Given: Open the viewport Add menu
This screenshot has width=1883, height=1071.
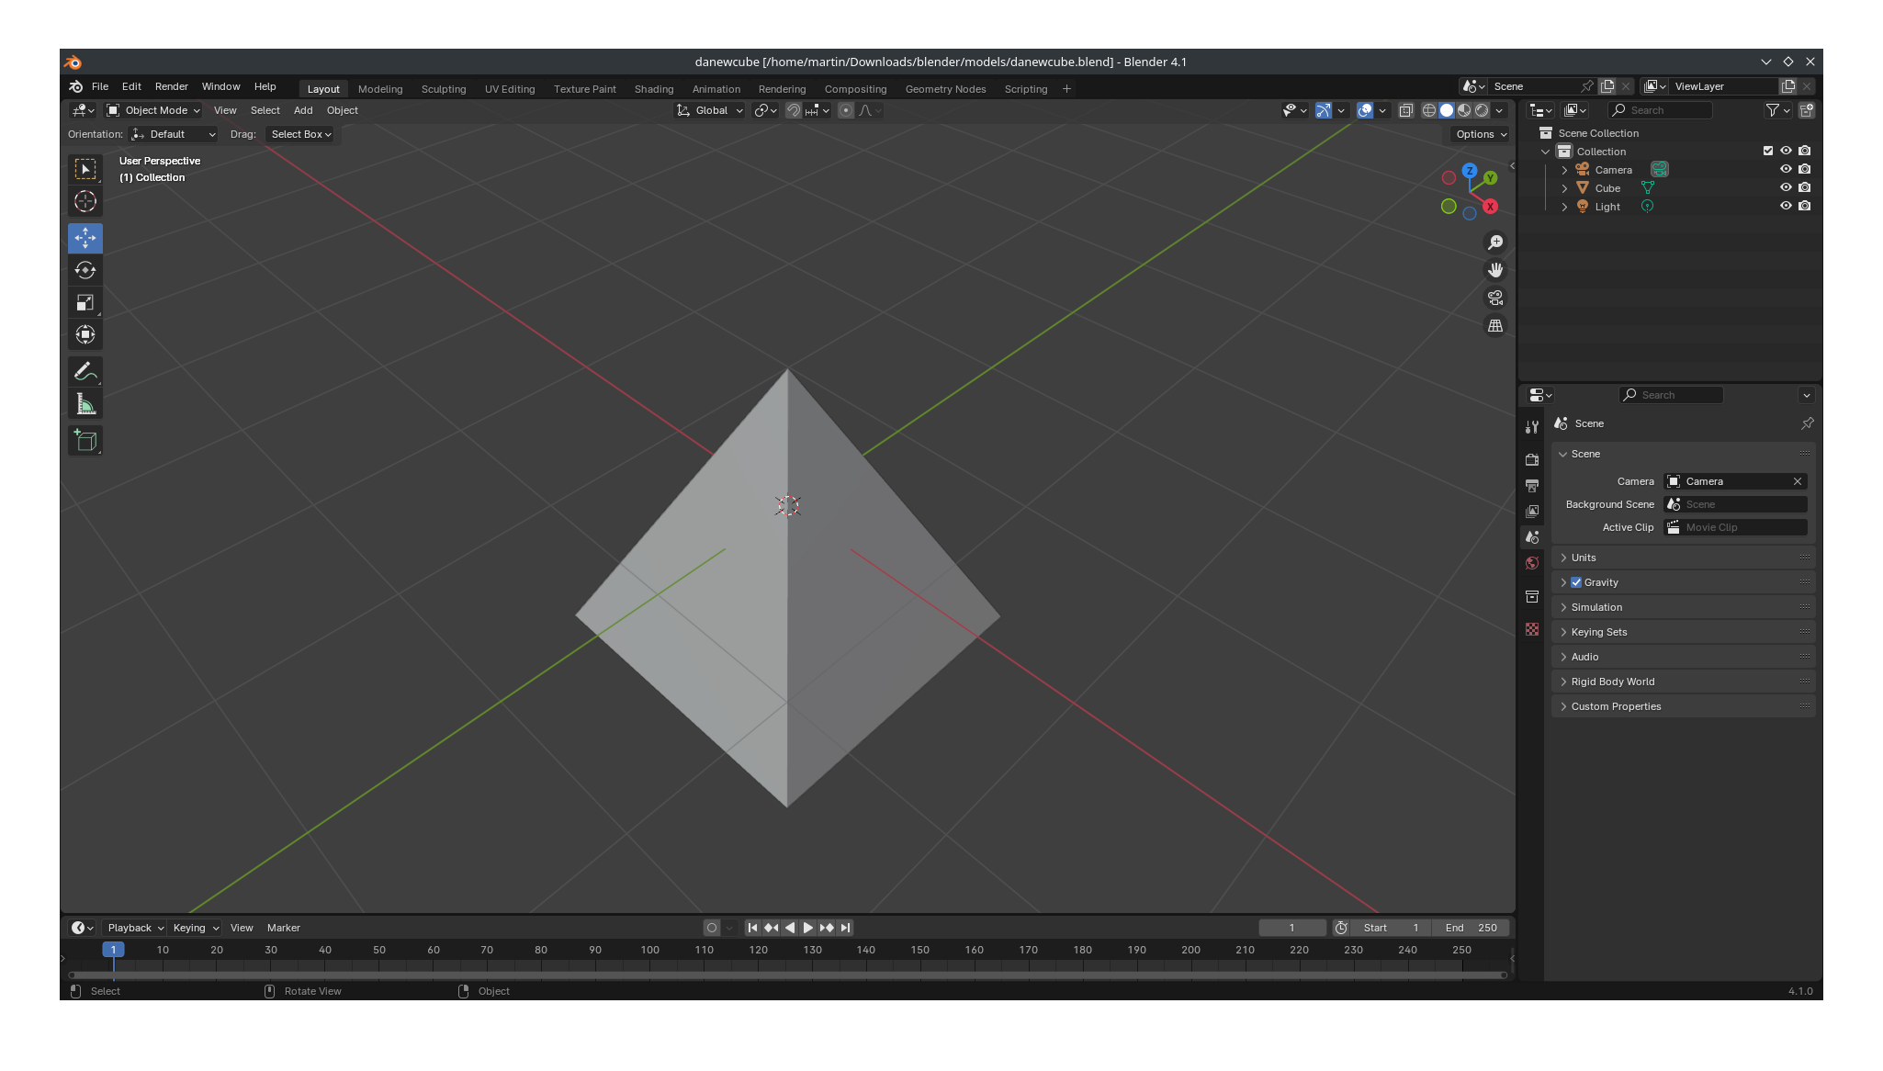Looking at the screenshot, I should coord(303,110).
